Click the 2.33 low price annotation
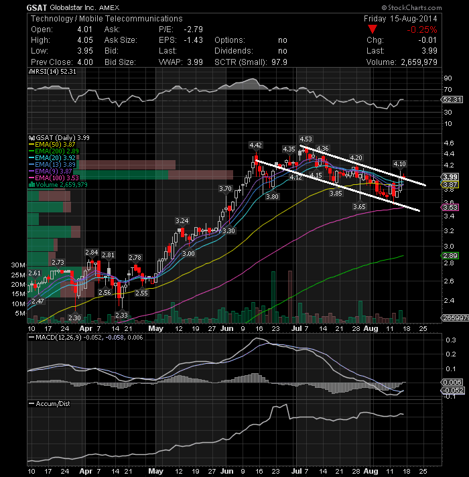469x477 pixels. 121,315
